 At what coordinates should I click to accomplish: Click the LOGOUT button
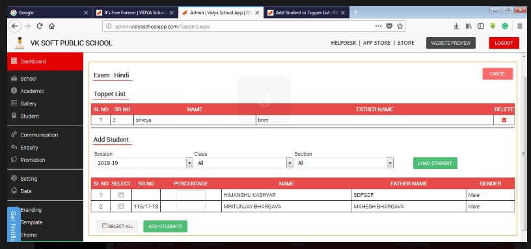504,43
